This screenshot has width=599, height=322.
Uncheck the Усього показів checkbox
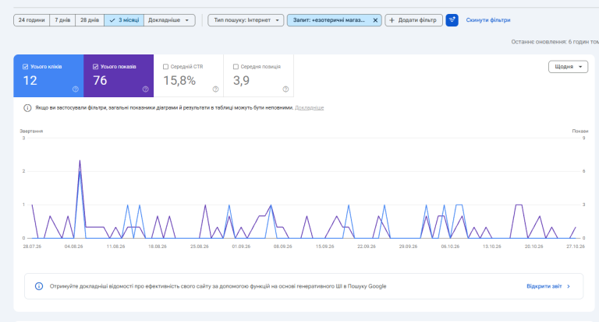coord(95,67)
